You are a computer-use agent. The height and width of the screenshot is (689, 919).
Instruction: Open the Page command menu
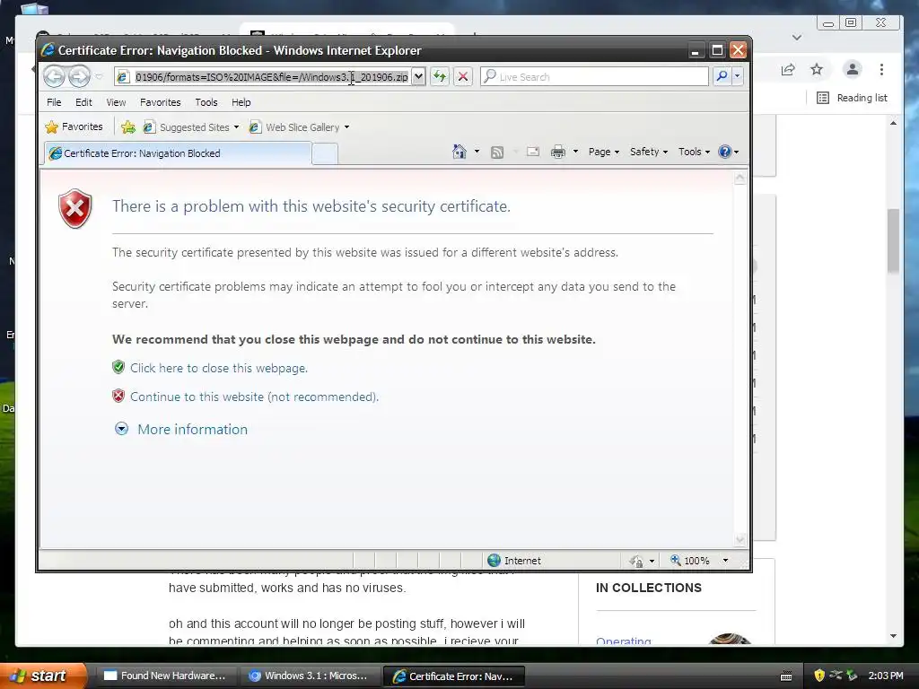click(x=604, y=152)
